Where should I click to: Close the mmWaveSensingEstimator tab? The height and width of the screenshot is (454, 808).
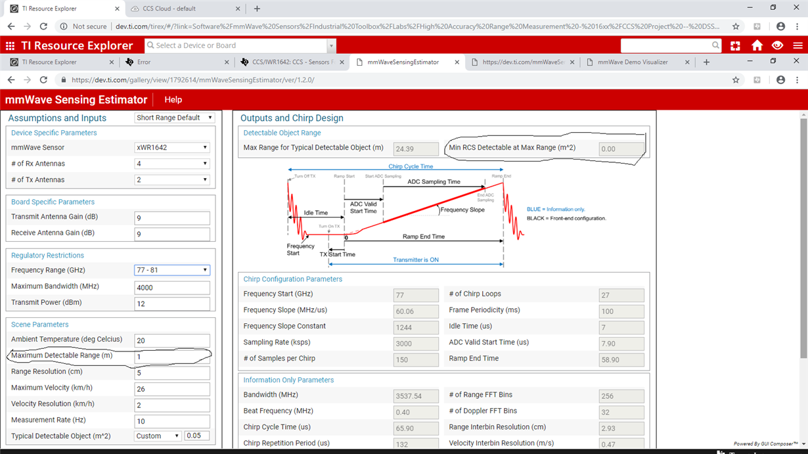(456, 62)
